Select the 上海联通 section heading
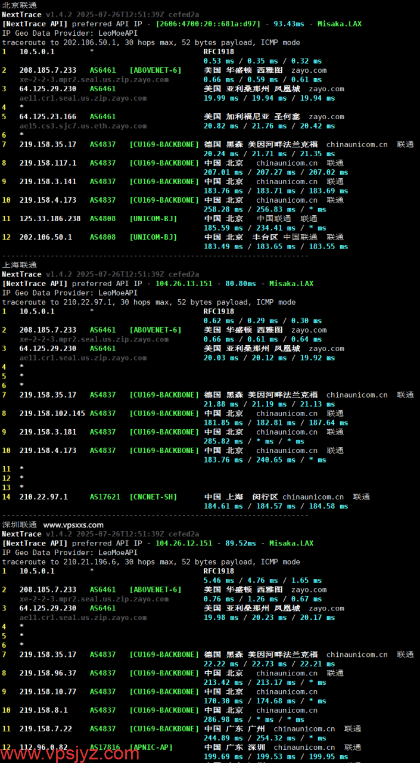 click(19, 265)
